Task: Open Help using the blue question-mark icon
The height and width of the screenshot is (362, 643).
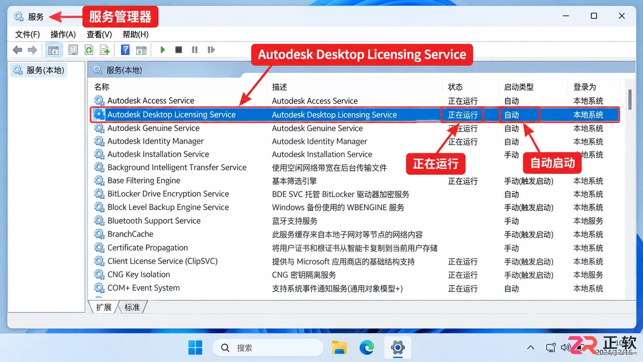Action: [x=125, y=50]
